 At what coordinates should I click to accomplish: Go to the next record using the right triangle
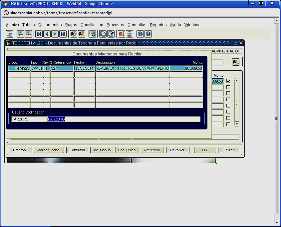55,34
